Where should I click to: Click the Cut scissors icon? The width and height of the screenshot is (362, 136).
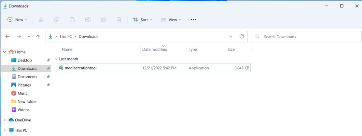click(x=41, y=20)
